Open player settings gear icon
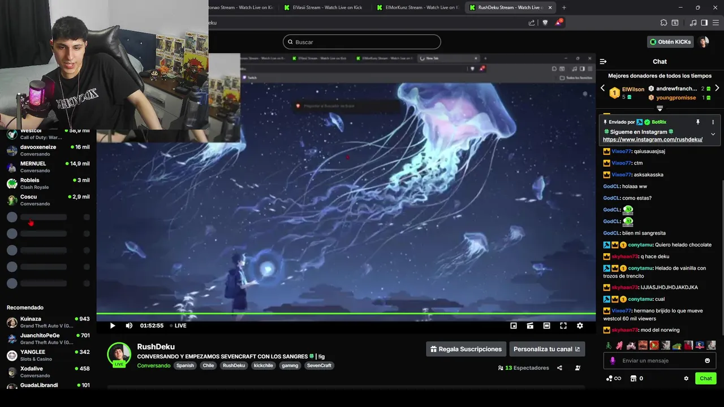Viewport: 724px width, 407px height. click(580, 326)
